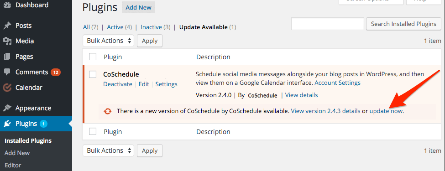Toggle select-all checkbox in table footer
This screenshot has width=445, height=171.
click(93, 131)
